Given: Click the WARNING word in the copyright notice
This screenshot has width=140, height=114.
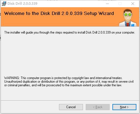Looking at the screenshot, I should pos(12,78).
